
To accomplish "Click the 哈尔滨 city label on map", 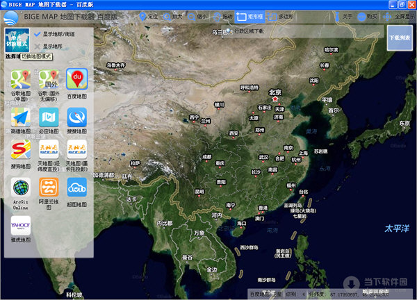I will pos(331,50).
